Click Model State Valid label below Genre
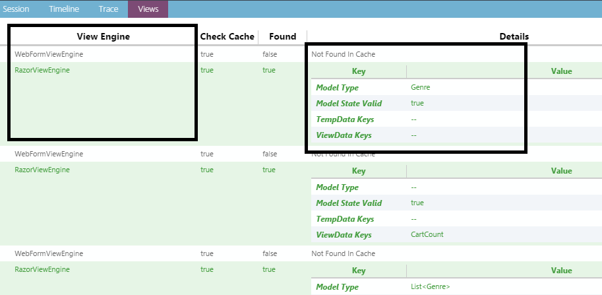 349,103
